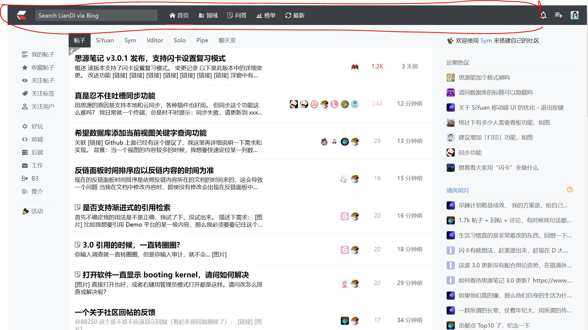
Task: Open 清风明月 section heading link
Action: [x=457, y=191]
